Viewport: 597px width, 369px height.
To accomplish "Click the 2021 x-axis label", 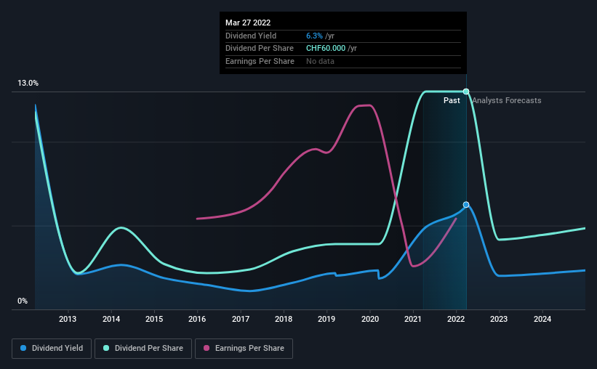I will [x=413, y=319].
